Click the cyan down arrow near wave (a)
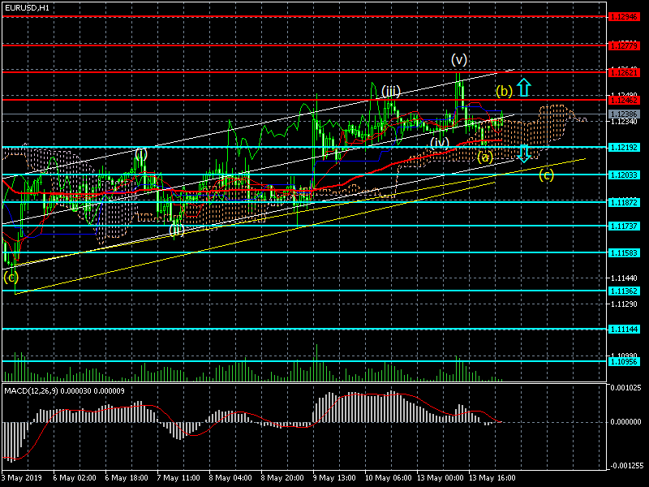 pos(524,152)
